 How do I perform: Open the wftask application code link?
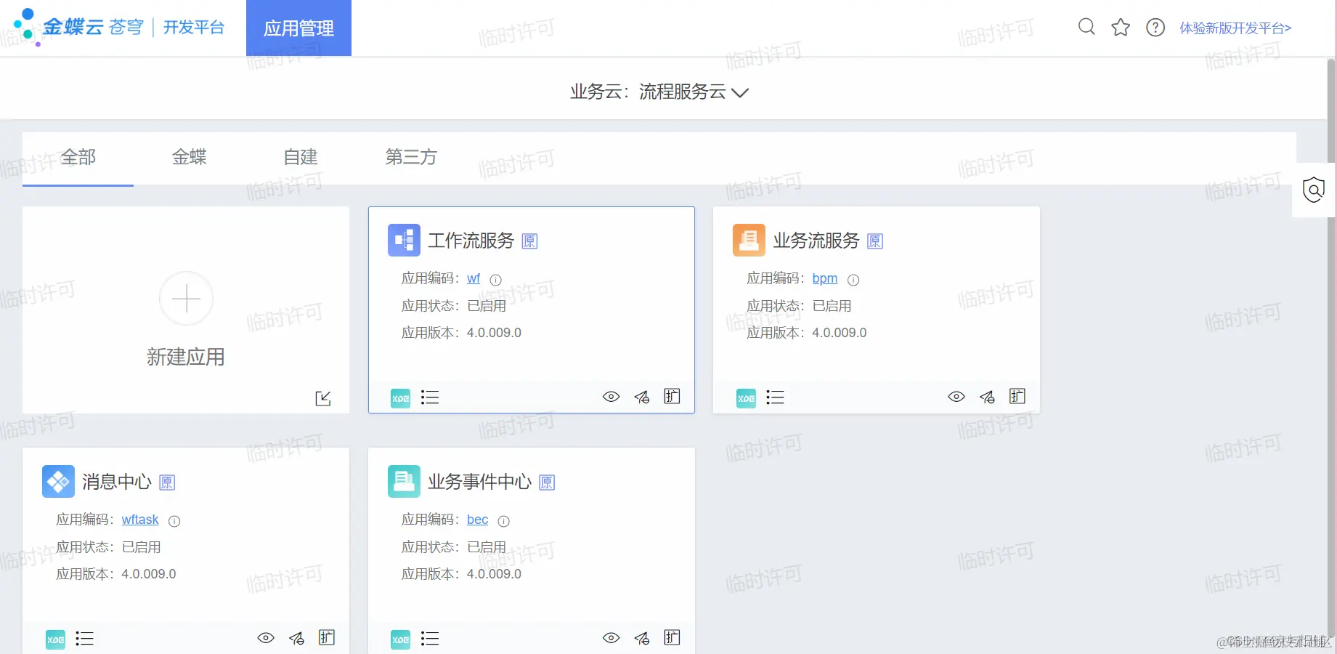pyautogui.click(x=140, y=520)
